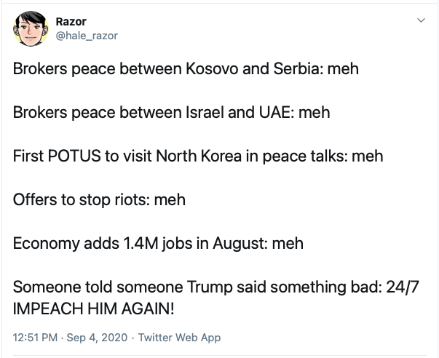Screen dimensions: 439x358
Task: Click the 1.4M jobs in August line
Action: click(x=158, y=243)
